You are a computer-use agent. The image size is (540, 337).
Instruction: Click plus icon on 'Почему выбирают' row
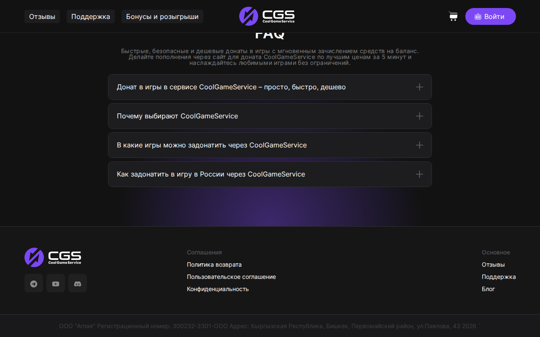[x=419, y=116]
